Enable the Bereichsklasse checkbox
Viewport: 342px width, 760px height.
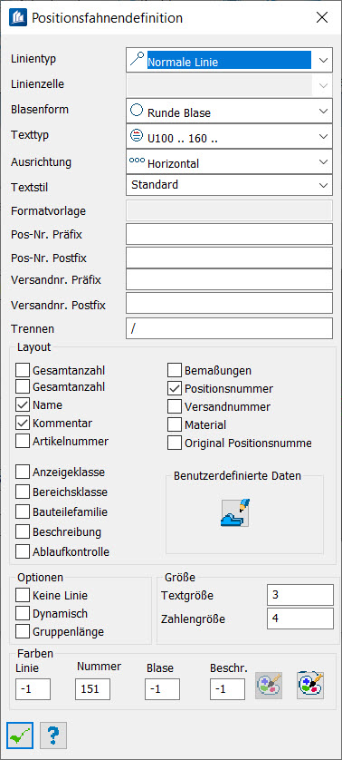pos(23,492)
